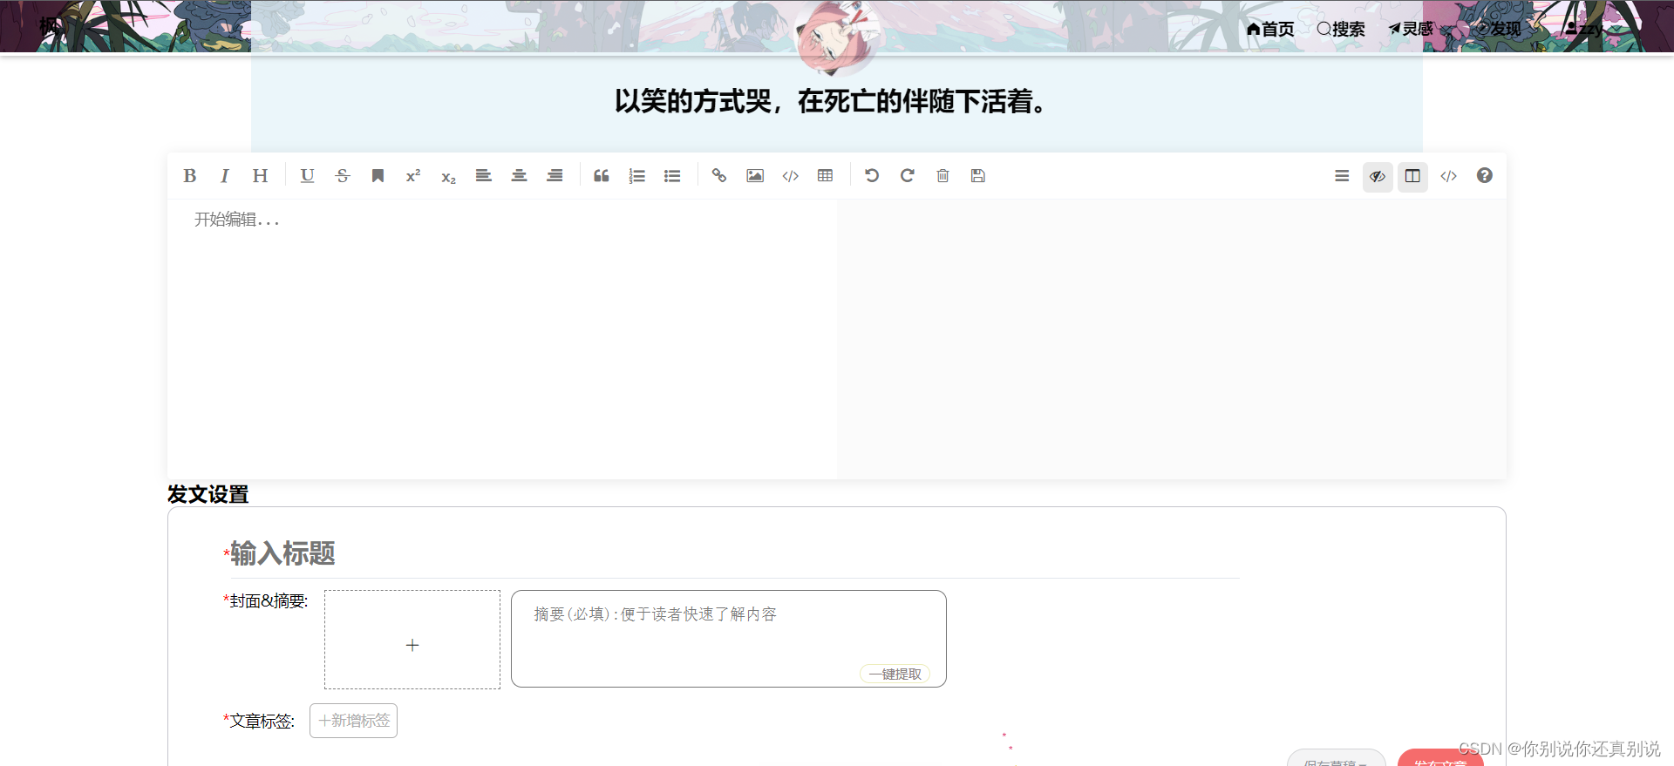
Task: Click the 一键提取 extract button
Action: pyautogui.click(x=895, y=674)
